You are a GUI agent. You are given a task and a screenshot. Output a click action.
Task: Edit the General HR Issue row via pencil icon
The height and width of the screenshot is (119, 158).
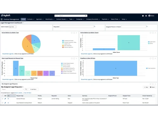(x=5, y=99)
